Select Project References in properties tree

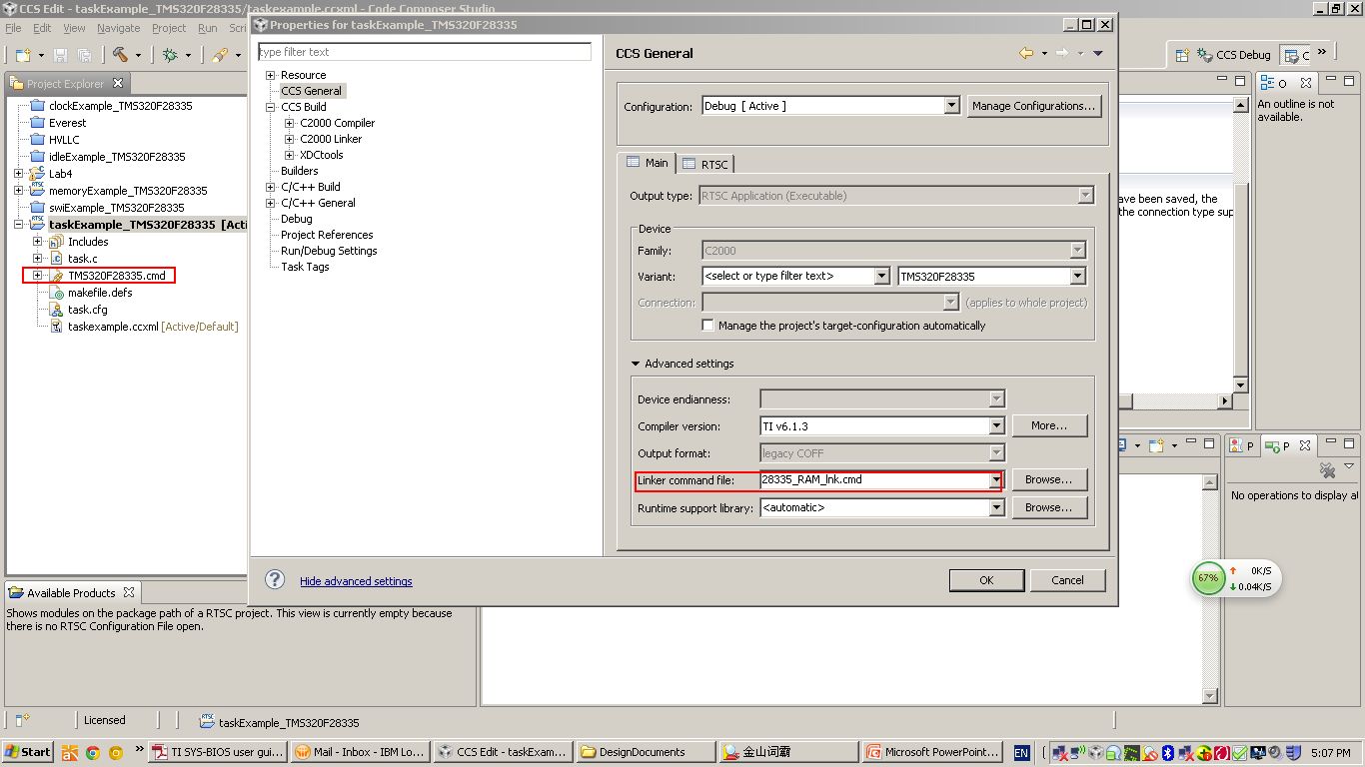(x=327, y=235)
